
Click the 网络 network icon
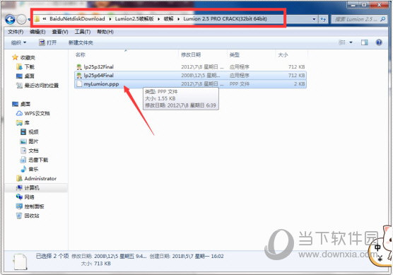tap(19, 197)
